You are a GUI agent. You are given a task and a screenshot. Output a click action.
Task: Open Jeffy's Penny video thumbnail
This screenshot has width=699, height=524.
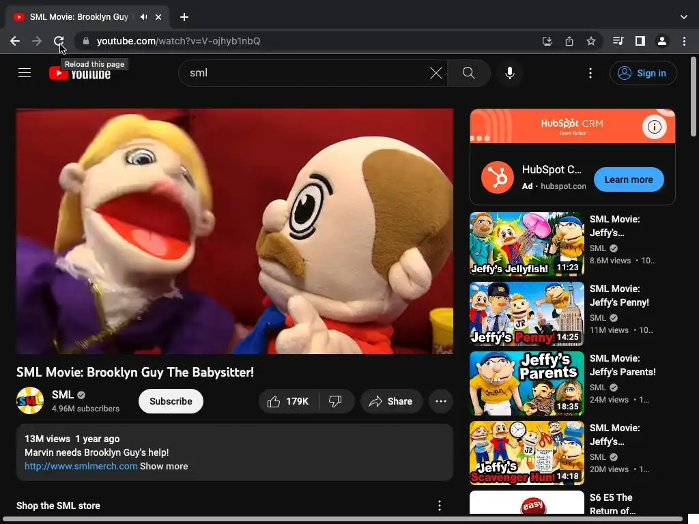coord(527,314)
